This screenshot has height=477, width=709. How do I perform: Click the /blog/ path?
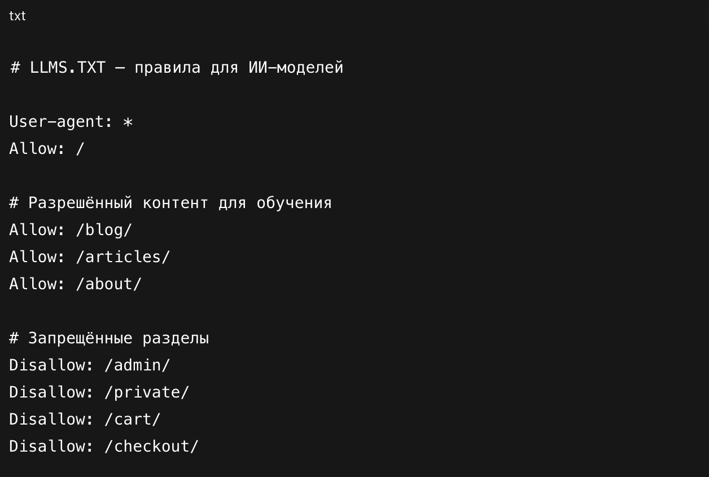[x=104, y=230]
